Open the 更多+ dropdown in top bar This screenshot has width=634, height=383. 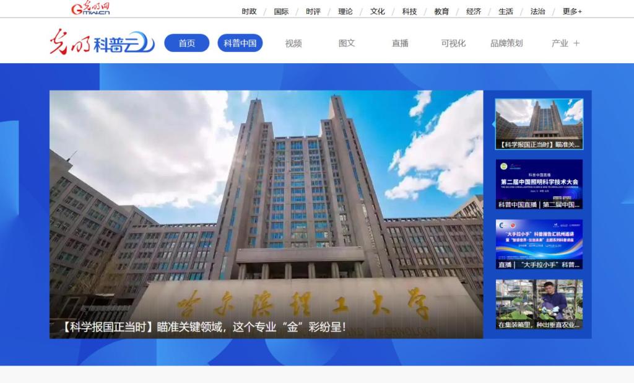coord(572,11)
